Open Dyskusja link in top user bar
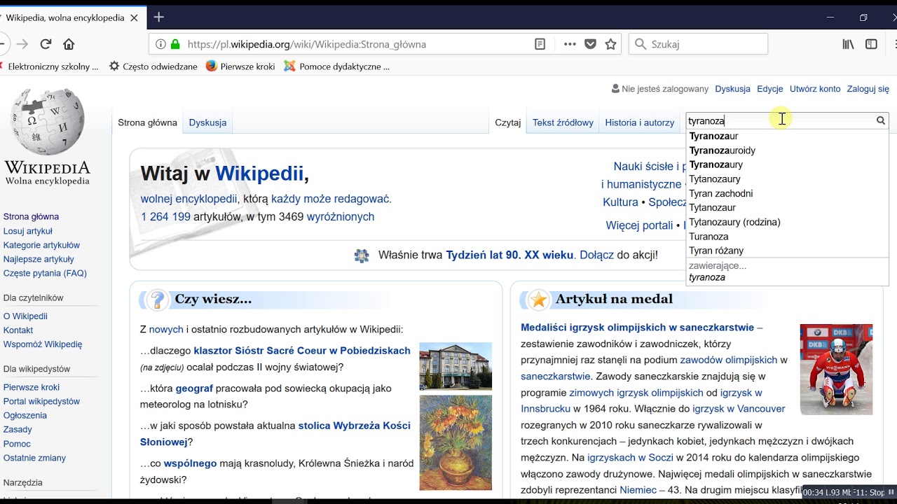897x504 pixels. point(732,89)
